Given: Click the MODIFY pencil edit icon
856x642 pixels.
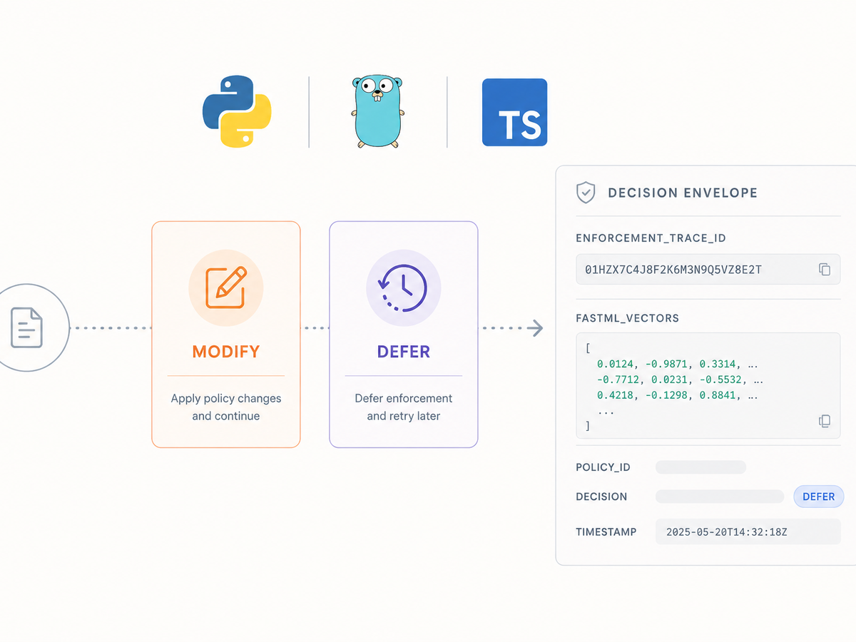Looking at the screenshot, I should (x=226, y=287).
